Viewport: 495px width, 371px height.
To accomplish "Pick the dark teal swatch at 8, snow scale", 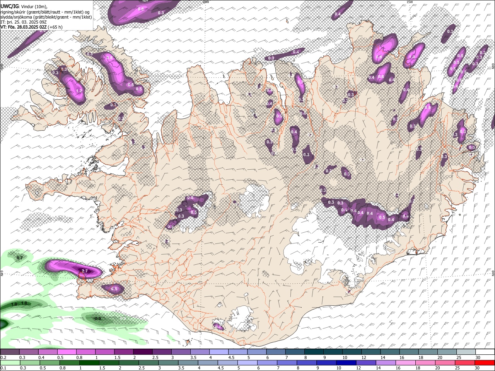I will point(314,352).
